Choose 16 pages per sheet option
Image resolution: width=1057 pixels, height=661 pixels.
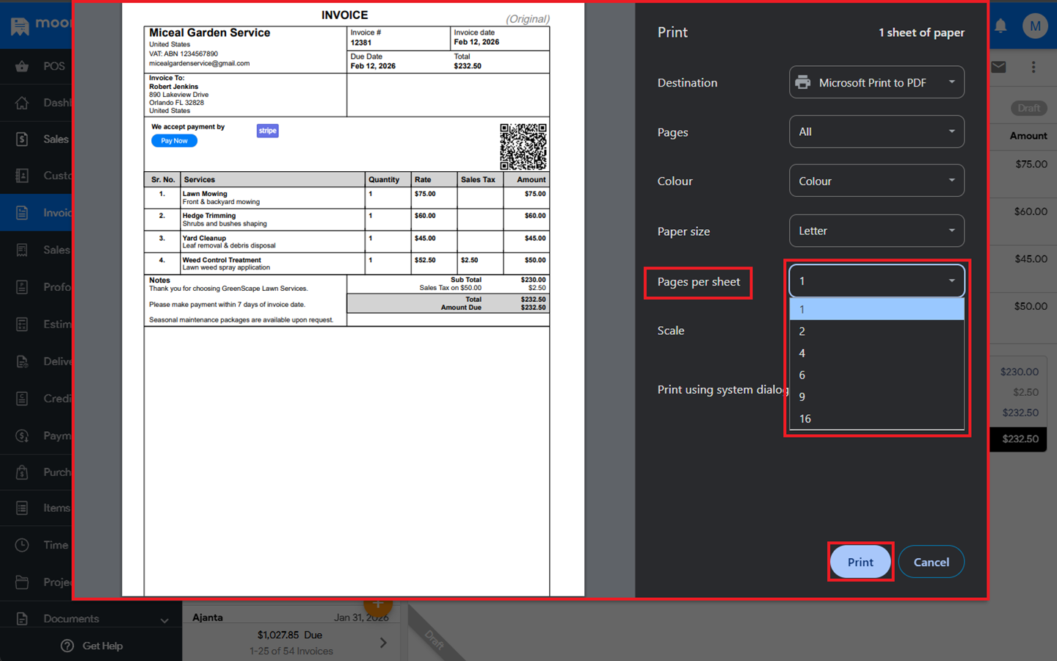[876, 419]
